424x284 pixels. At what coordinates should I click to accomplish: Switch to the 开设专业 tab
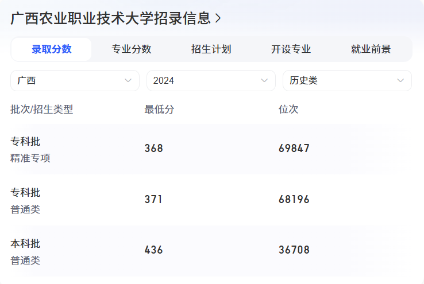pyautogui.click(x=291, y=49)
